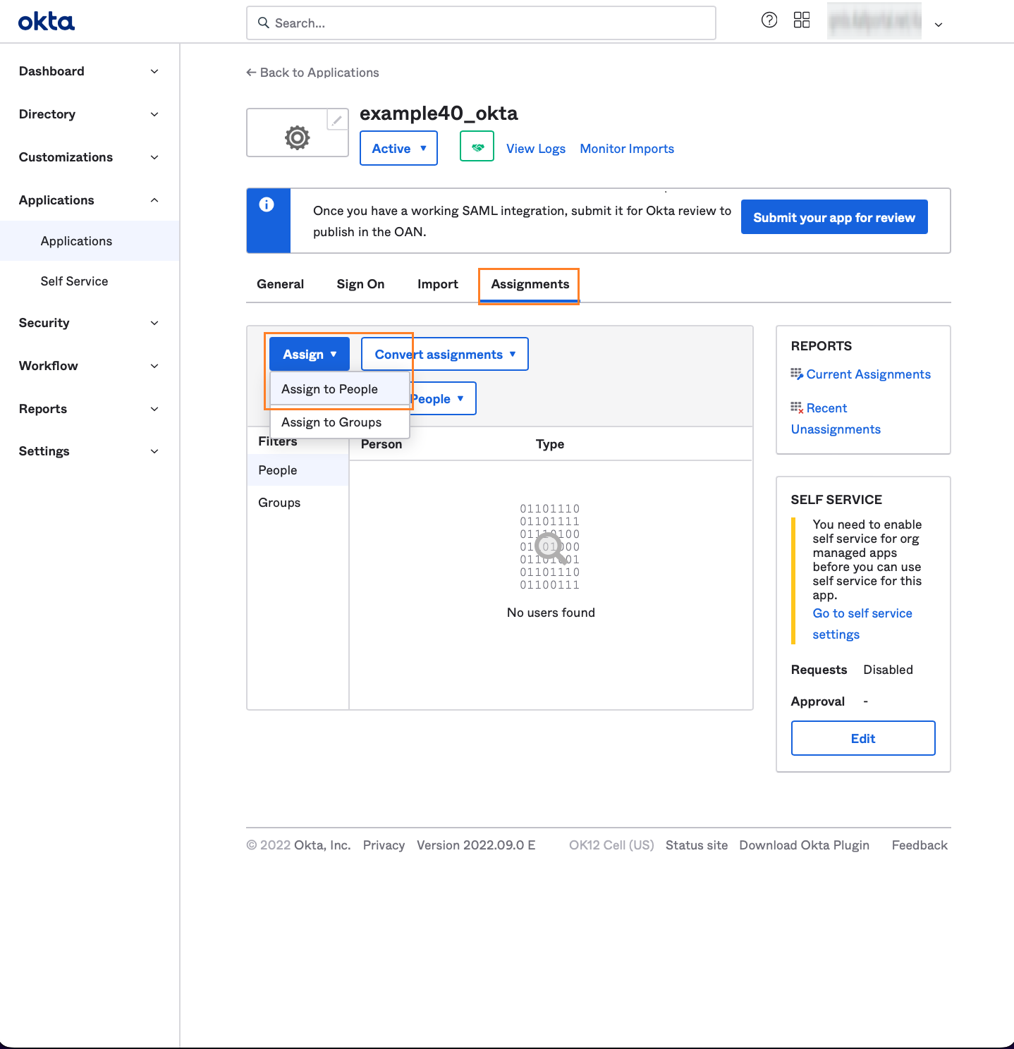Expand the Workflow sidebar section
The image size is (1014, 1049).
coord(89,366)
